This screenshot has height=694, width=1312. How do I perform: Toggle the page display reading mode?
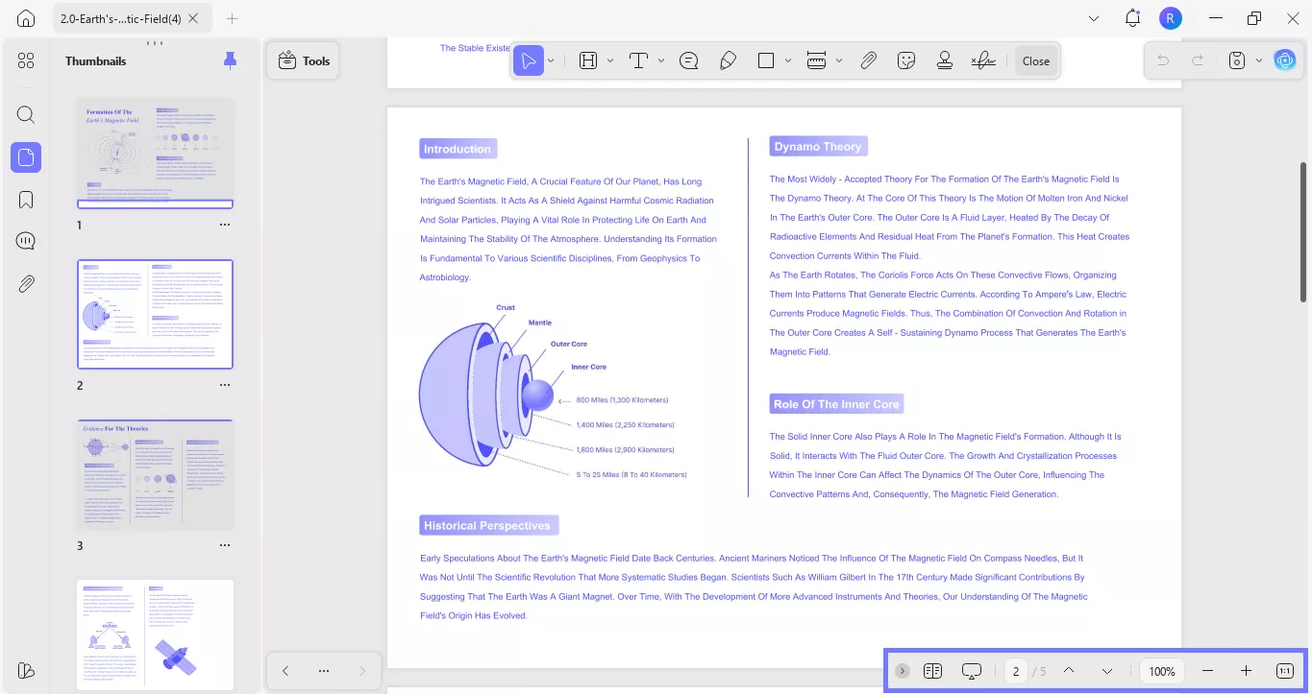pyautogui.click(x=932, y=671)
